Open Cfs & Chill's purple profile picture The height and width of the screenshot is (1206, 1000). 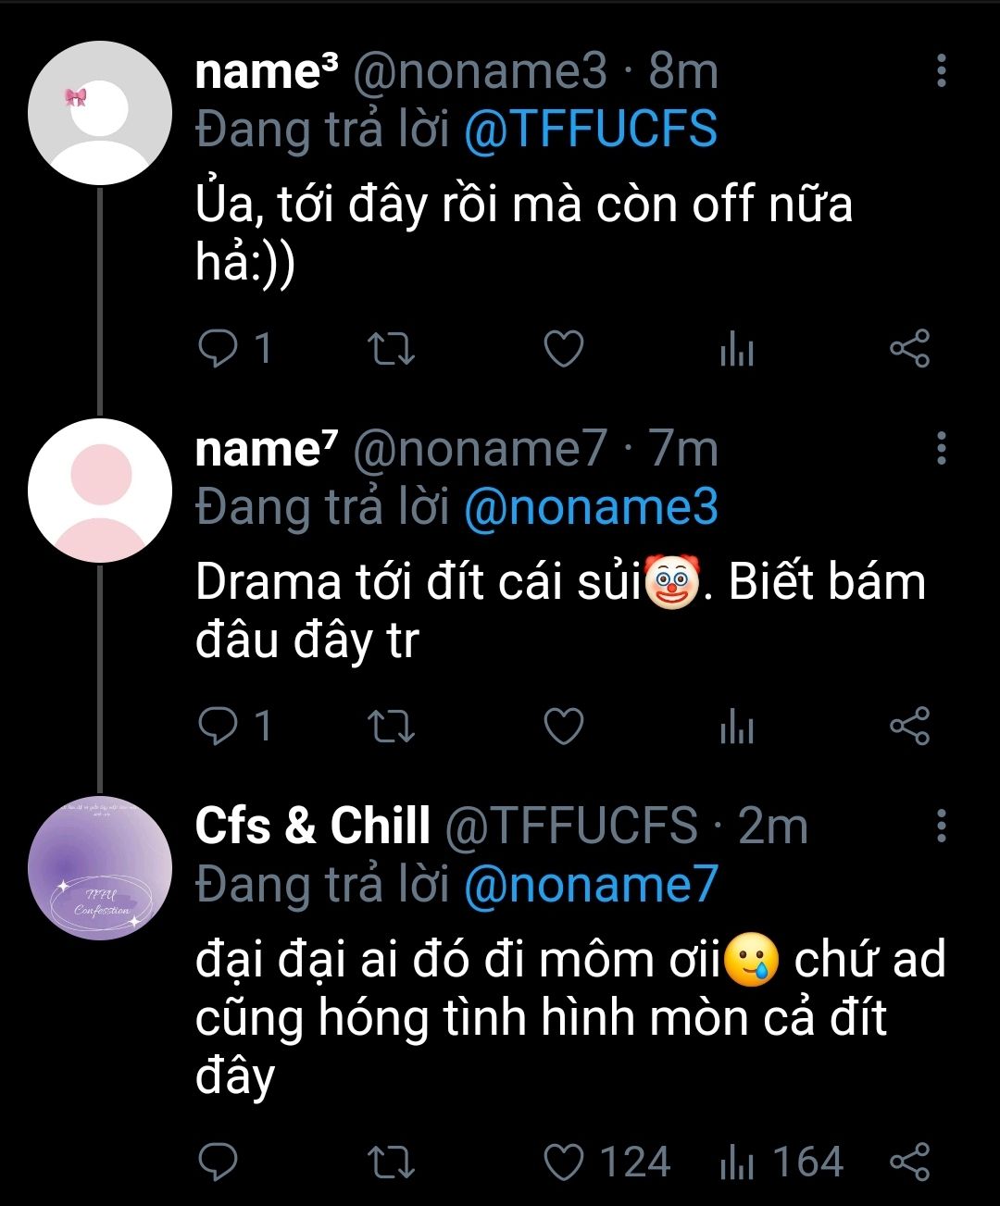point(100,867)
